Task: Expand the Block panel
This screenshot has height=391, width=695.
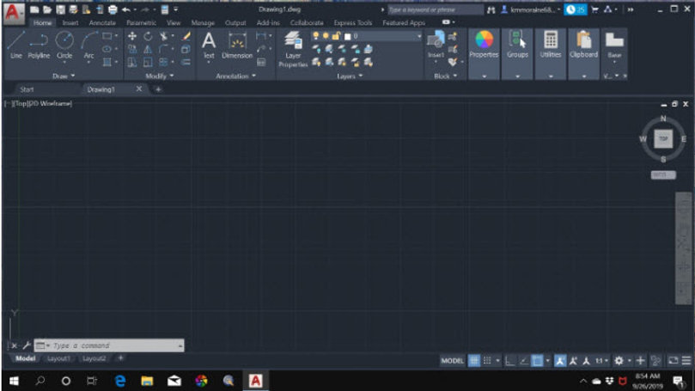Action: click(445, 76)
